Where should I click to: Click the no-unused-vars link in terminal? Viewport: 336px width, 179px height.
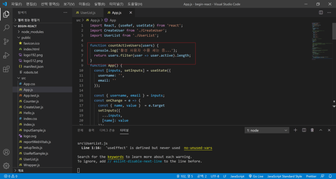(198, 148)
